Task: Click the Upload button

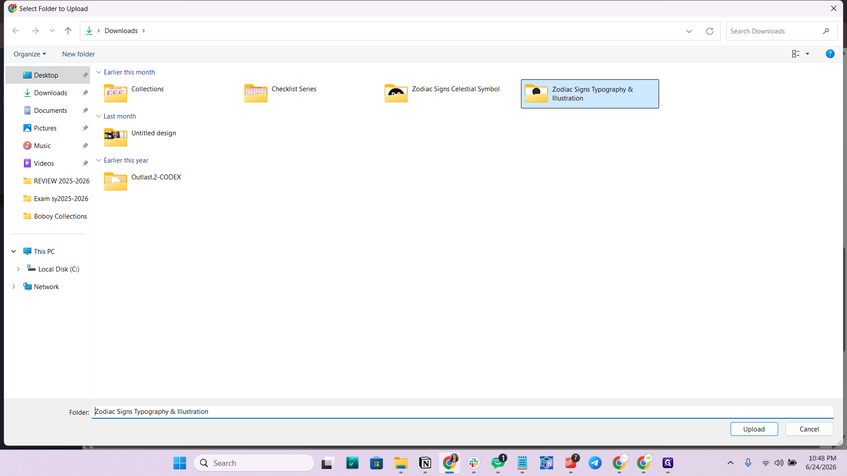Action: tap(754, 429)
